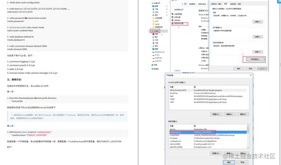Select the TEMP user variable row
This screenshot has width=281, height=165.
coord(208,99)
